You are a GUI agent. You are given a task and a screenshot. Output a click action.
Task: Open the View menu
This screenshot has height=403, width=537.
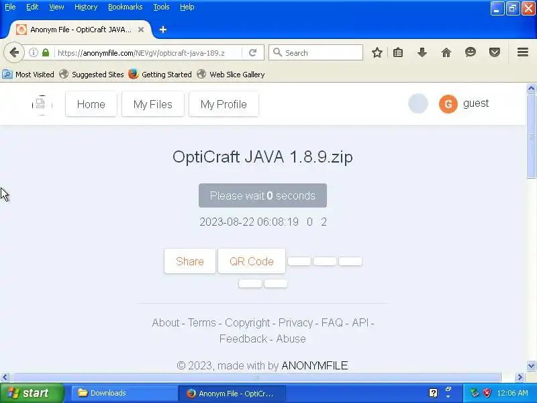[x=56, y=7]
